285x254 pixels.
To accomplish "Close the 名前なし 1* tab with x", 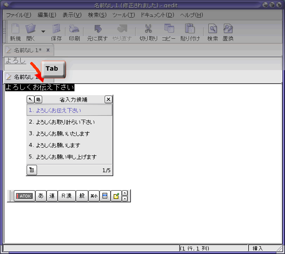I will pyautogui.click(x=48, y=50).
